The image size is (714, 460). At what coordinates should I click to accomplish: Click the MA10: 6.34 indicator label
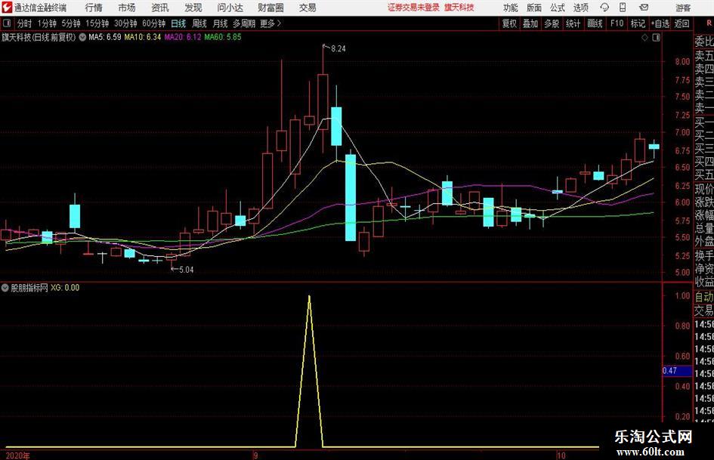coord(143,37)
